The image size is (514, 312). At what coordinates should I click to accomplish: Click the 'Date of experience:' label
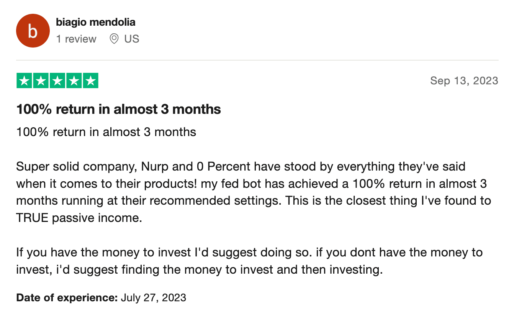tap(67, 297)
